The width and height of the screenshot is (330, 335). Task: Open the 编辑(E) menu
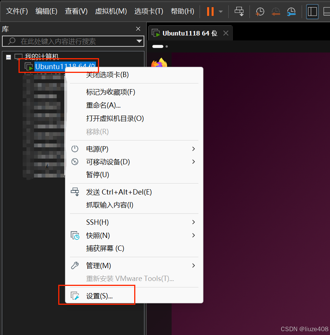46,11
